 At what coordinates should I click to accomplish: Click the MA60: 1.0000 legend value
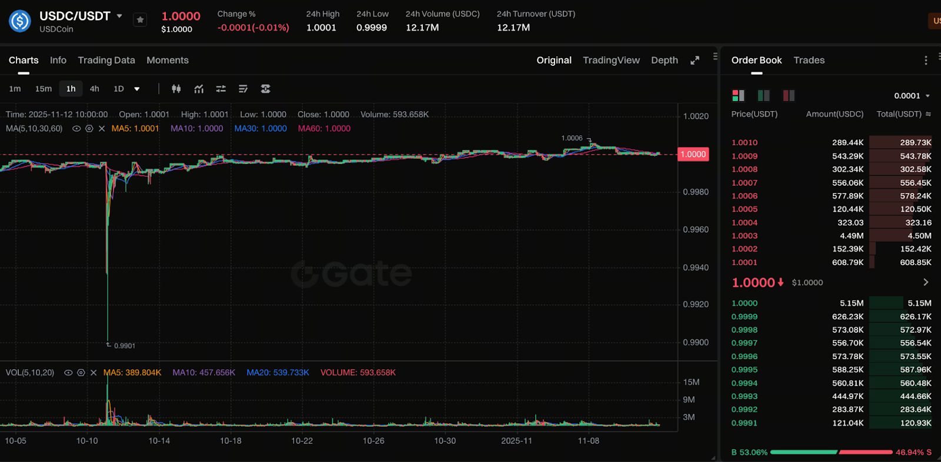(x=324, y=129)
